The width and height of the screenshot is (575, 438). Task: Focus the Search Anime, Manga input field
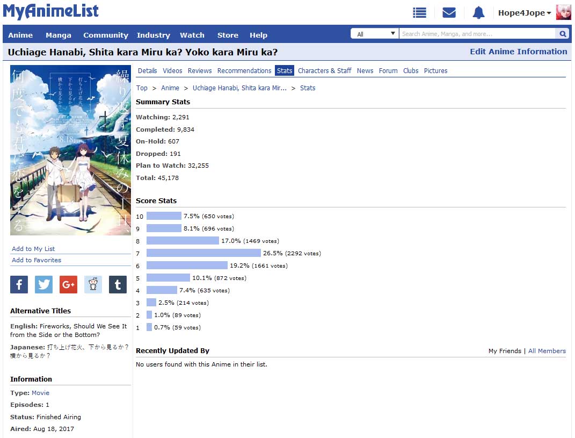[x=477, y=34]
